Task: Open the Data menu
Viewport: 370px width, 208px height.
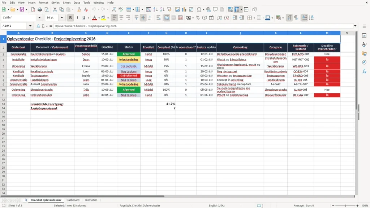Action: [77, 3]
